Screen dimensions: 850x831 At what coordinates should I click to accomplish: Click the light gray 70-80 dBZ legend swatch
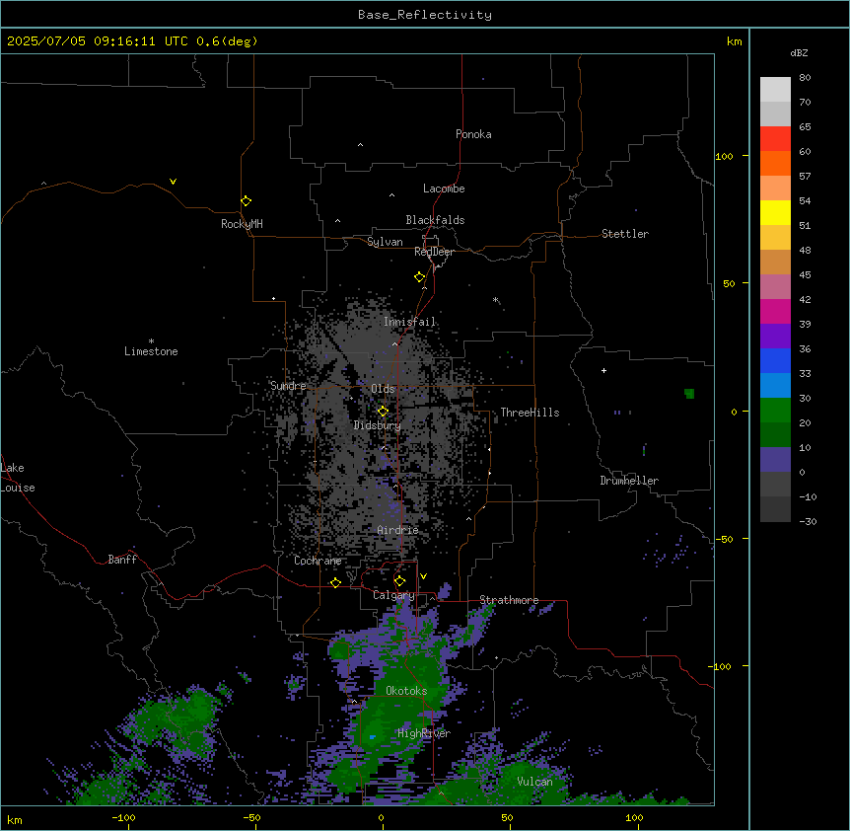point(775,89)
